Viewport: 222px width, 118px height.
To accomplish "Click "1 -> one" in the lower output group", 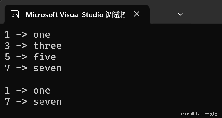I will coord(27,91).
